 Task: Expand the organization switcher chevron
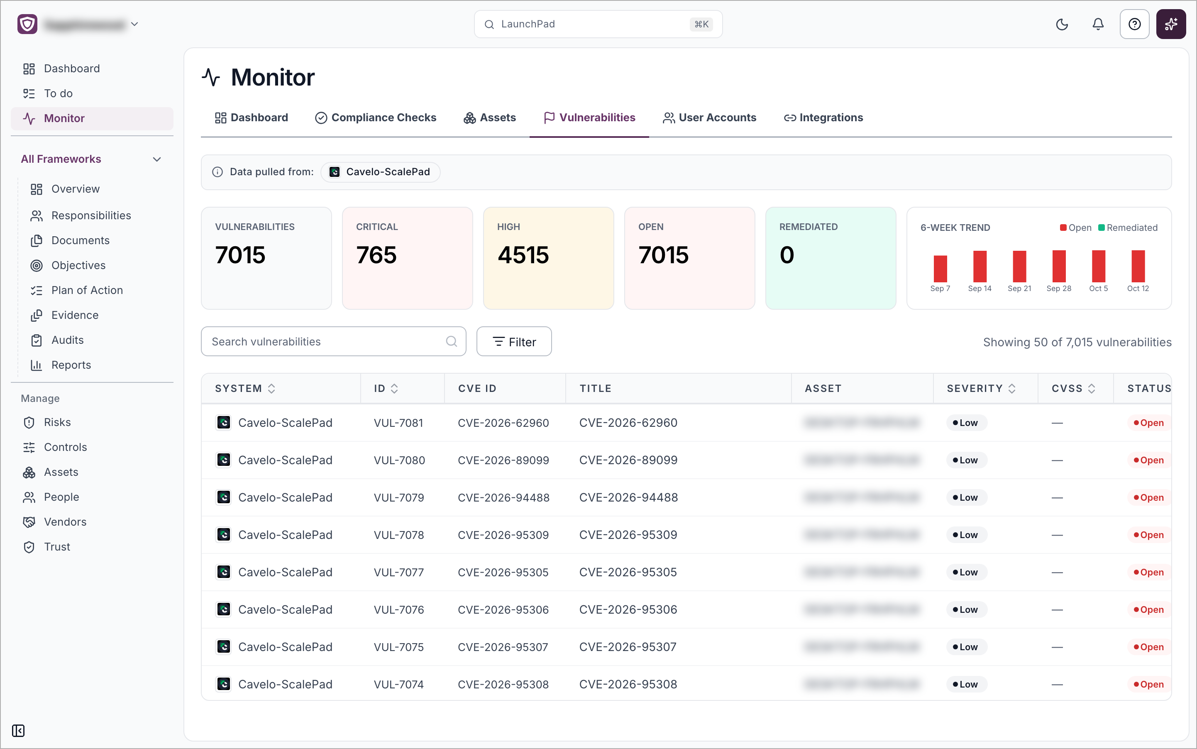tap(134, 24)
